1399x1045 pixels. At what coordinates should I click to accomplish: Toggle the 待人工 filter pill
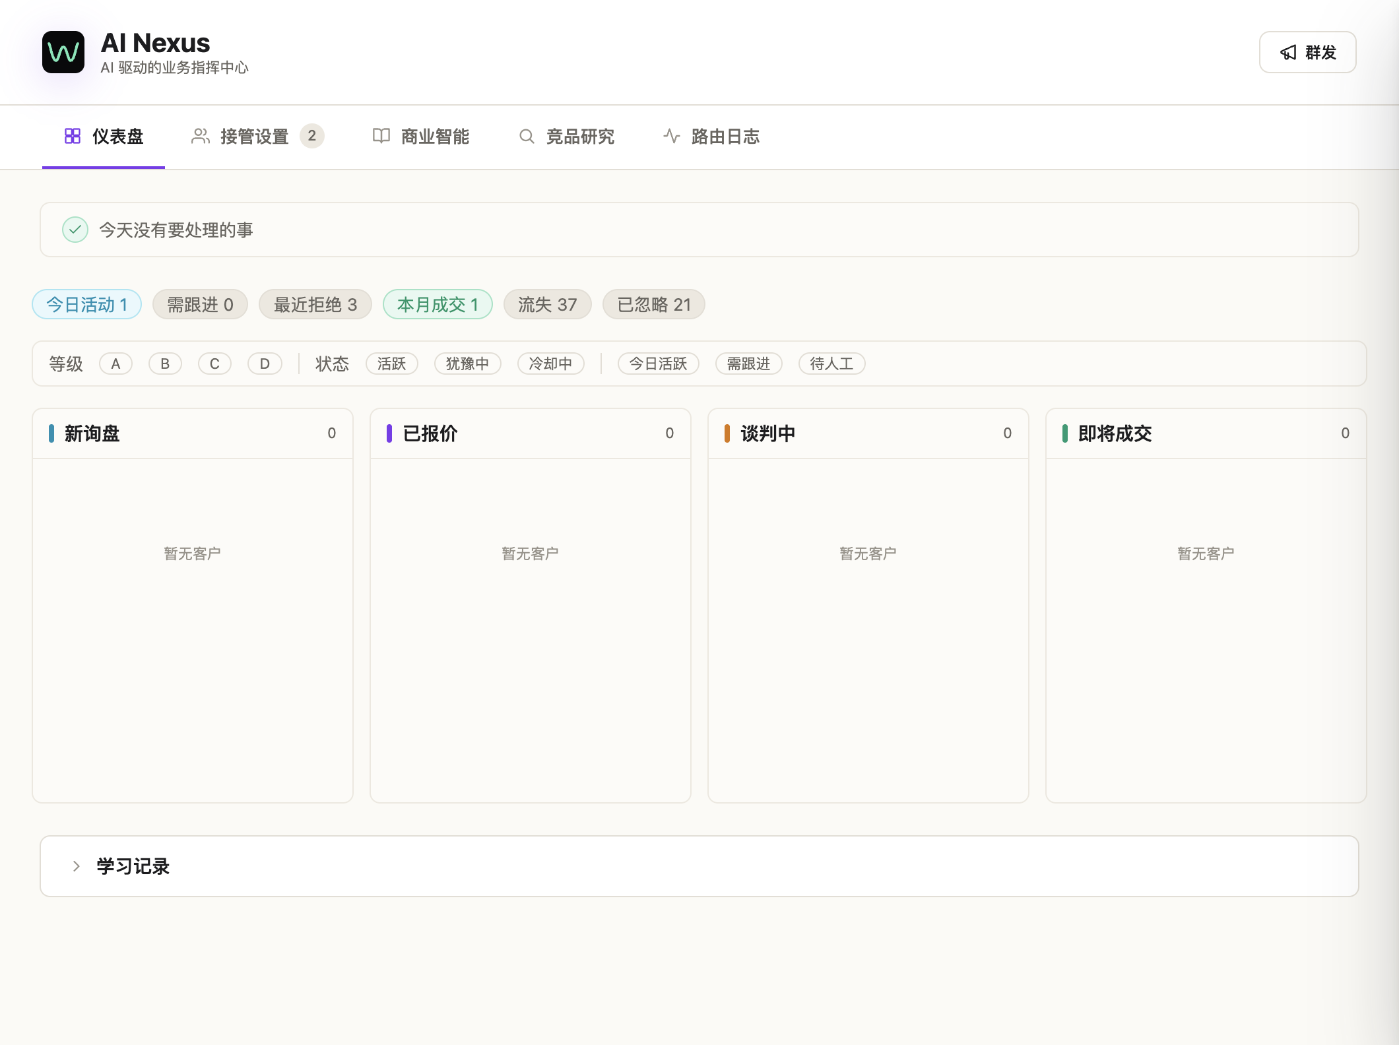tap(832, 364)
